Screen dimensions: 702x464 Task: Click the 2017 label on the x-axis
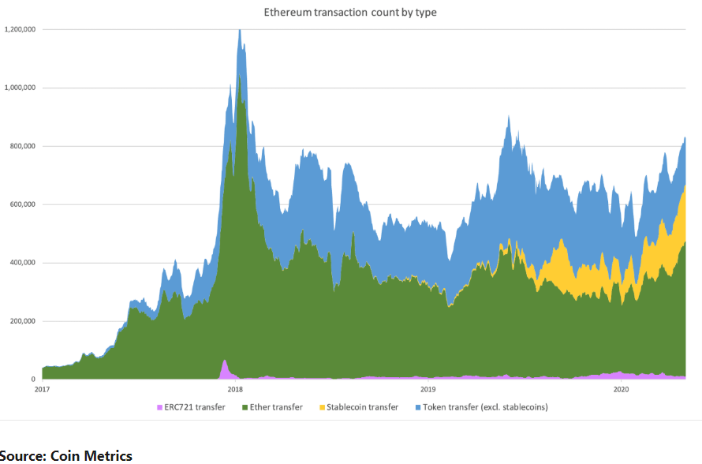click(42, 389)
